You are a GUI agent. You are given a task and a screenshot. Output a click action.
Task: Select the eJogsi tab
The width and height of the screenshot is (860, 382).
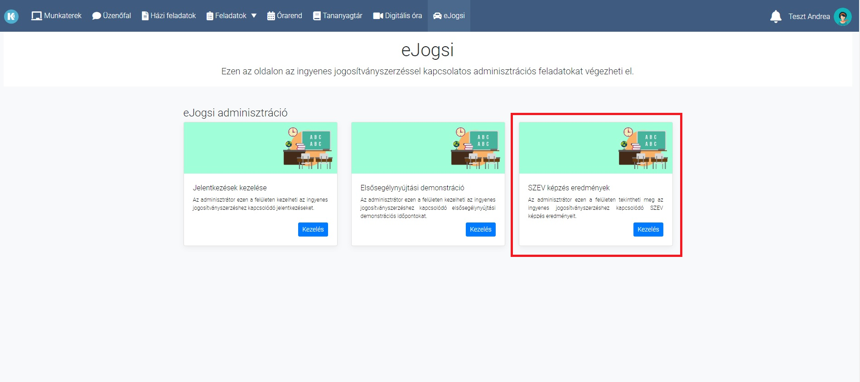pos(449,16)
